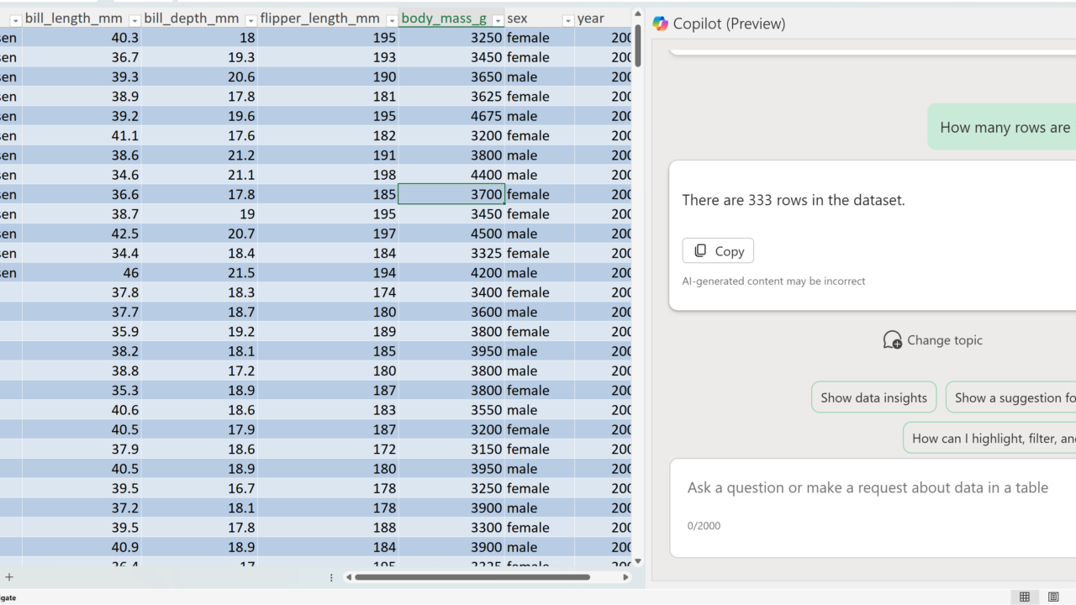Viewport: 1076px width, 605px height.
Task: Select the flipper length cell 198
Action: click(x=328, y=175)
